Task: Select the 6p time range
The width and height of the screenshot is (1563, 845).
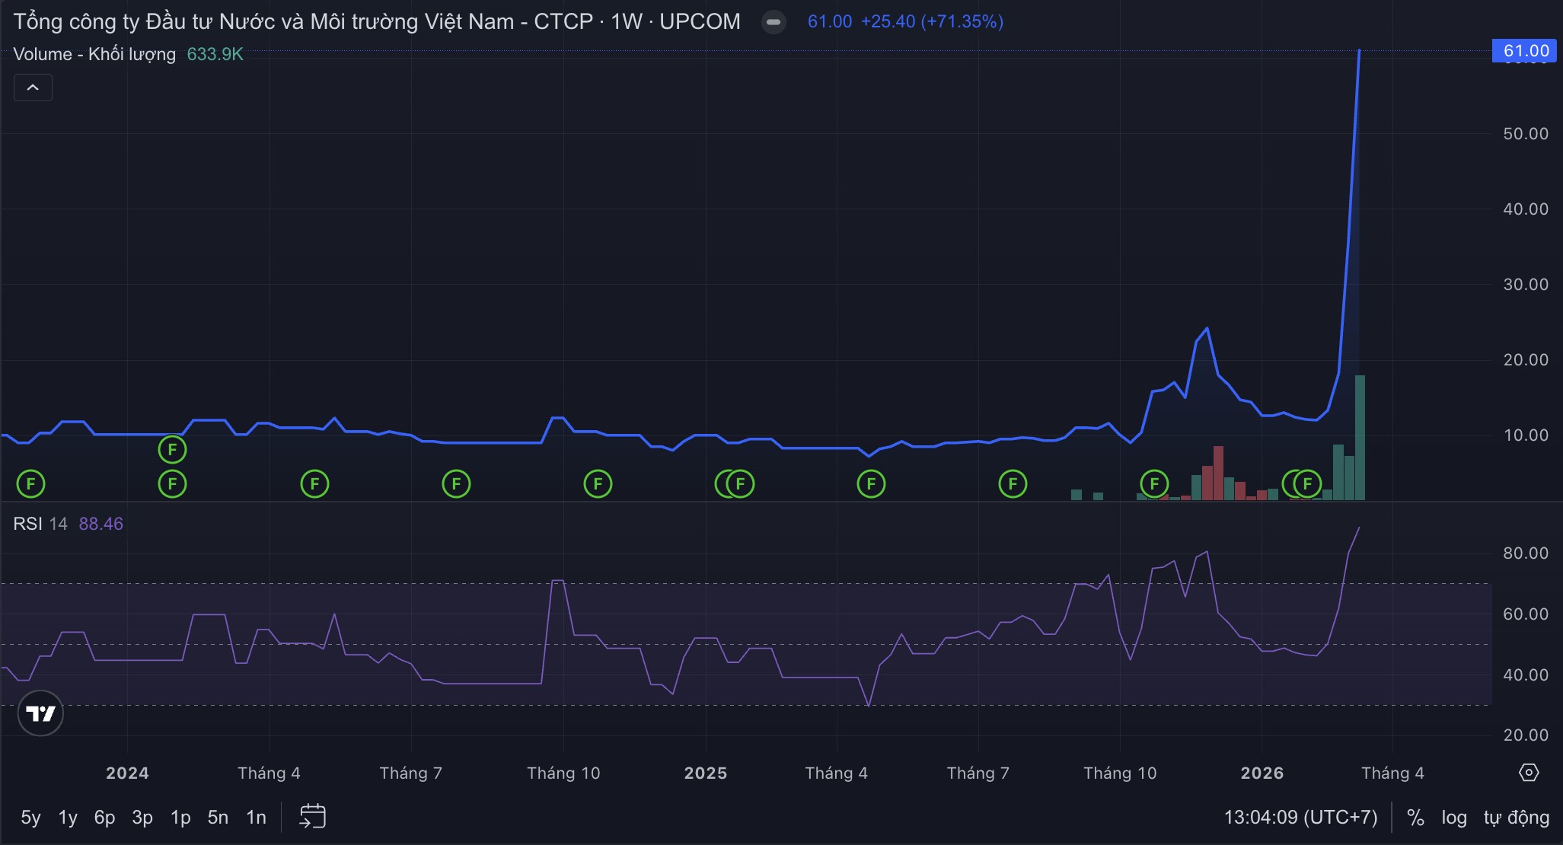Action: point(104,818)
